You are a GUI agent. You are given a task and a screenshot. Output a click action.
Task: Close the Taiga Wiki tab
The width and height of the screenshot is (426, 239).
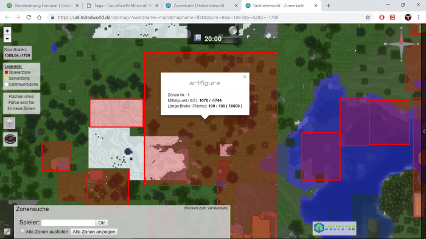coord(156,5)
